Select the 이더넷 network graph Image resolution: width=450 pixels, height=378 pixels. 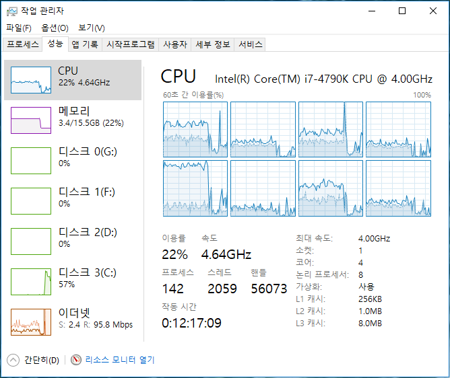(x=31, y=322)
